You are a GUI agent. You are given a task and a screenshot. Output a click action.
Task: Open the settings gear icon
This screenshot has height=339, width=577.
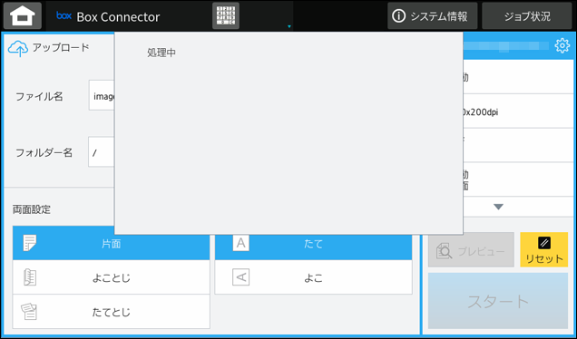point(562,46)
